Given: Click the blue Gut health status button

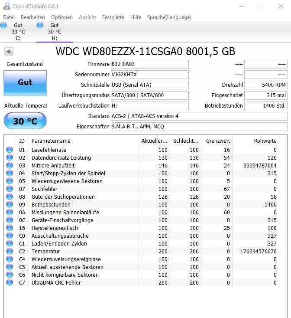Looking at the screenshot, I should point(25,83).
